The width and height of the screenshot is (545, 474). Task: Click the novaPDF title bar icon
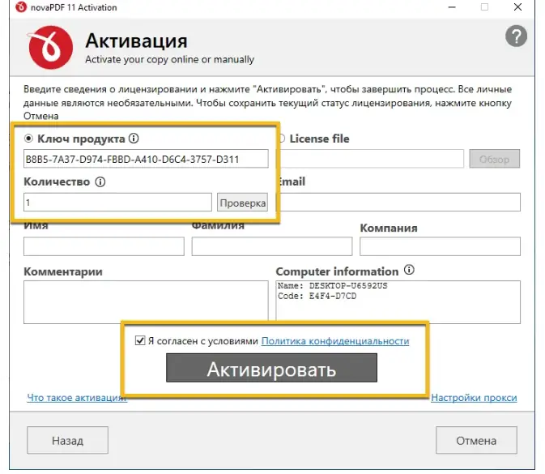click(21, 7)
